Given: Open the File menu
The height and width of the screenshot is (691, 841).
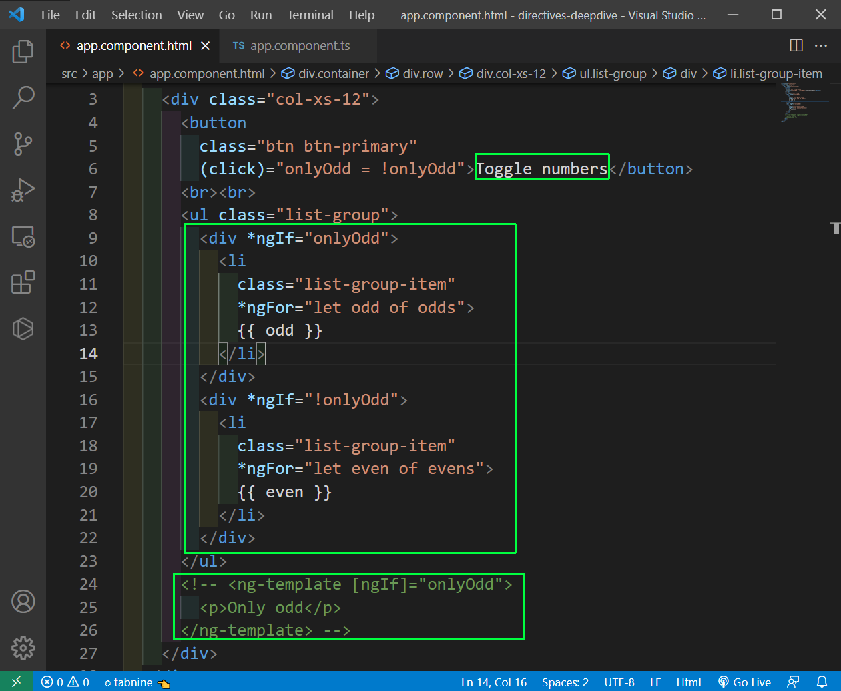Looking at the screenshot, I should [51, 15].
